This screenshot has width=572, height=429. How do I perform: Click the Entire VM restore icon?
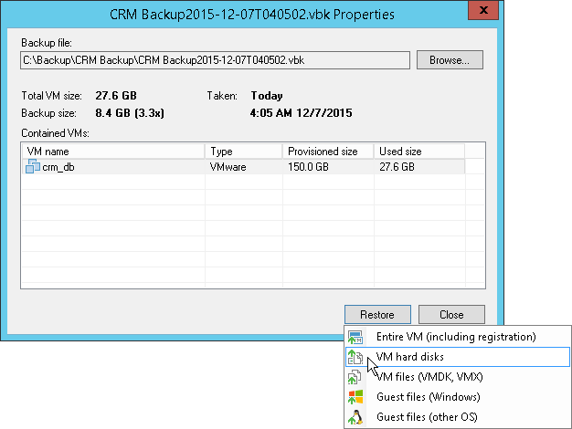point(355,337)
